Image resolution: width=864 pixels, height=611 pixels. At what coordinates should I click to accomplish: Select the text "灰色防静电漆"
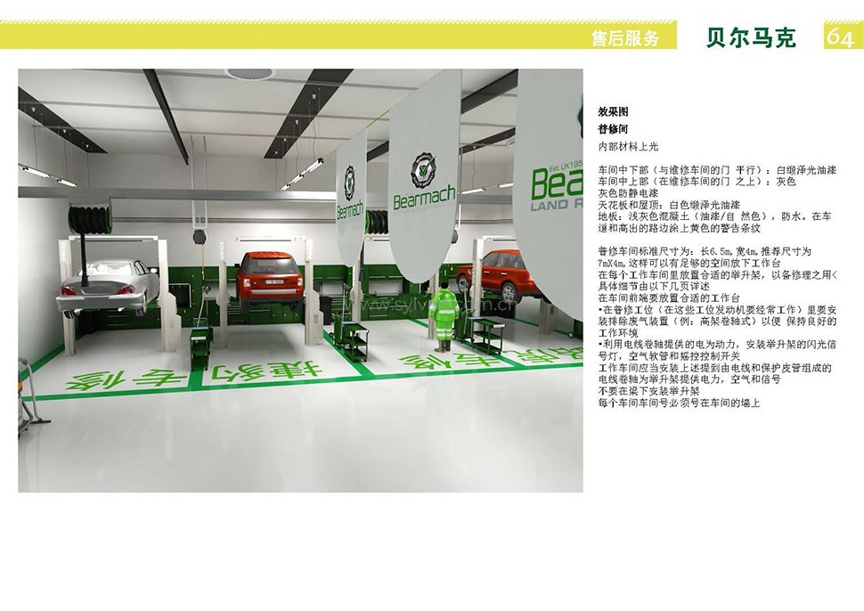[x=628, y=193]
